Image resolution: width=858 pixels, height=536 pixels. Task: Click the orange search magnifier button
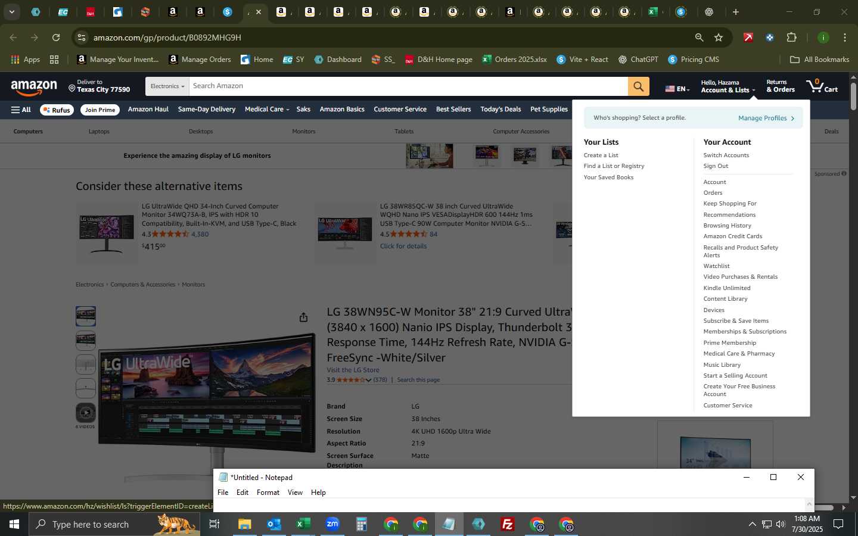638,86
